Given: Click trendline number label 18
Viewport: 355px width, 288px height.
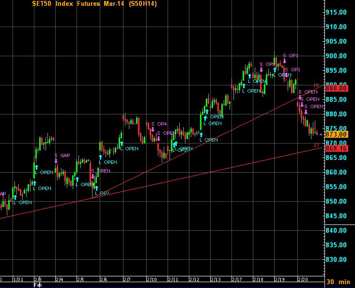Looking at the screenshot, I should point(316,85).
